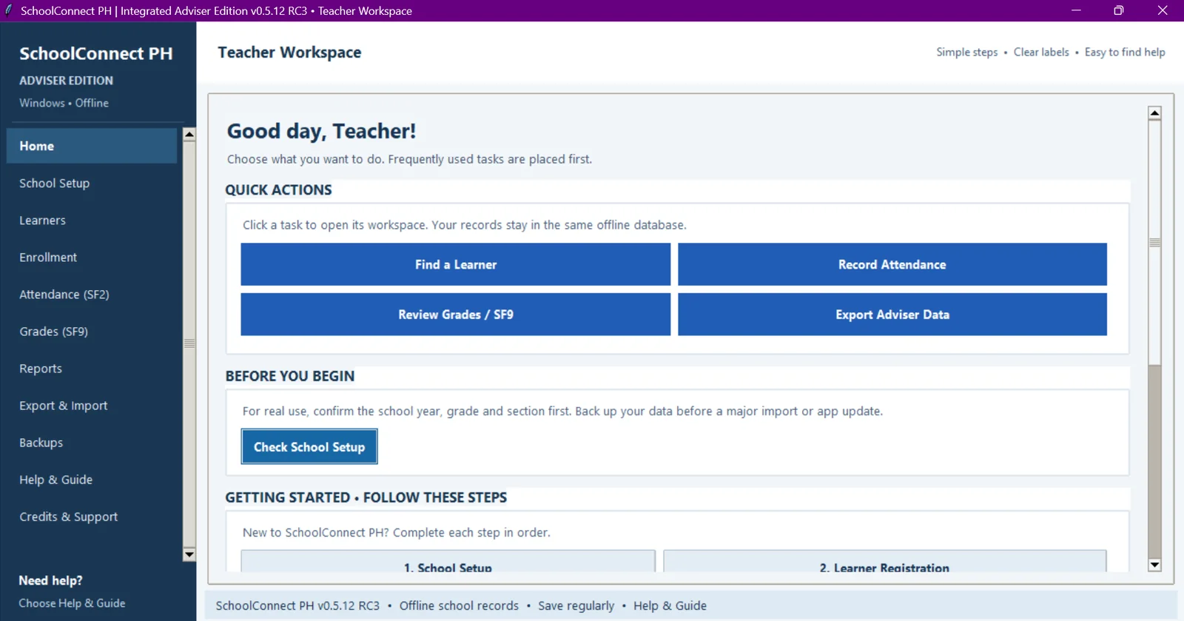Click 'GETTING STARTED • FOLLOW THESE STEPS' heading
Image resolution: width=1184 pixels, height=621 pixels.
(x=366, y=497)
